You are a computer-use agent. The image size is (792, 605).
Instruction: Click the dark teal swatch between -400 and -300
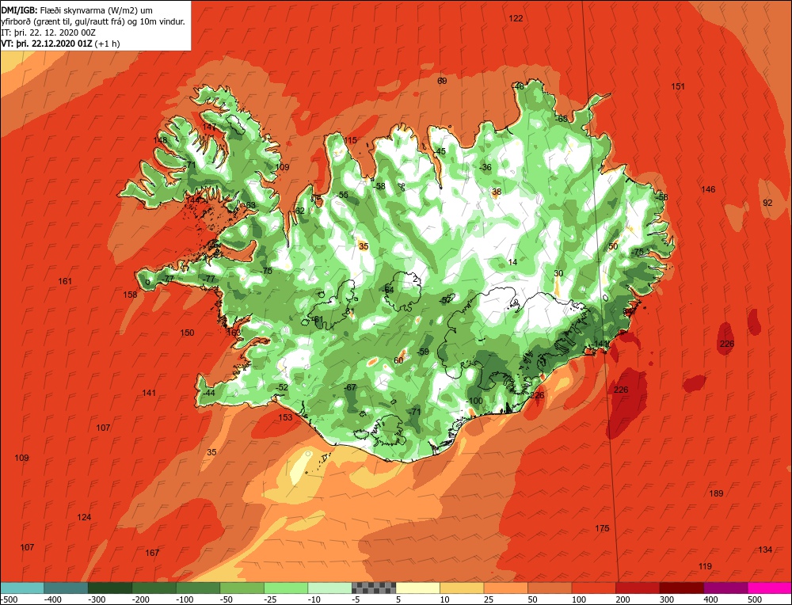coord(67,588)
